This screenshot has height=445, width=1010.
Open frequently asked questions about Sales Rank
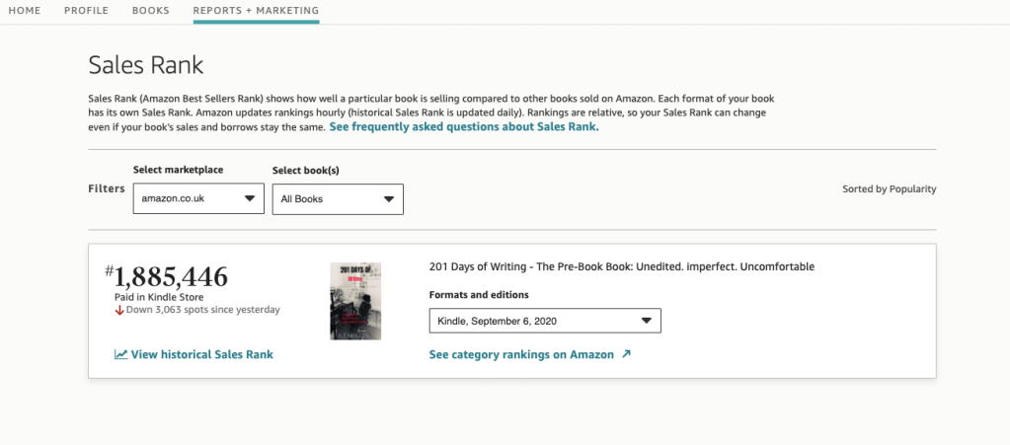click(x=464, y=126)
